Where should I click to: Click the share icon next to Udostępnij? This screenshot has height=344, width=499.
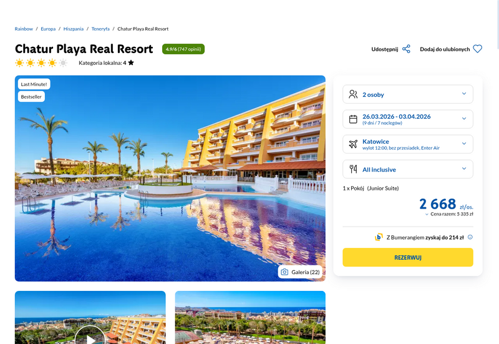point(406,49)
